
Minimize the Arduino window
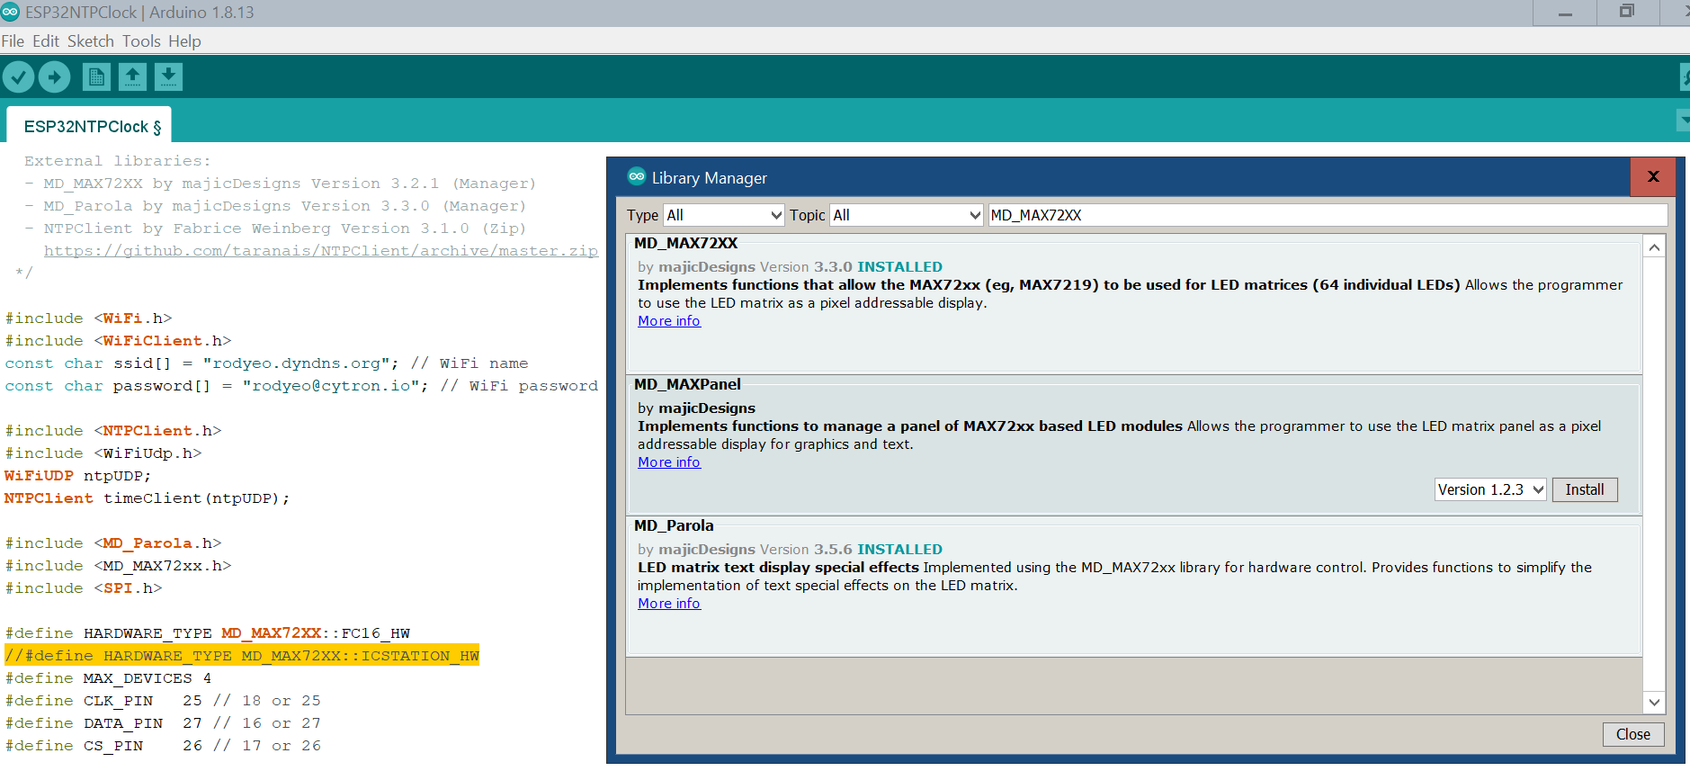tap(1565, 13)
